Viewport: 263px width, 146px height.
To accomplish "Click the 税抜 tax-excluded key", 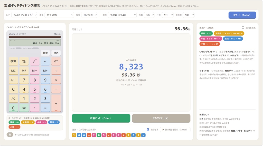I will 45,53.
